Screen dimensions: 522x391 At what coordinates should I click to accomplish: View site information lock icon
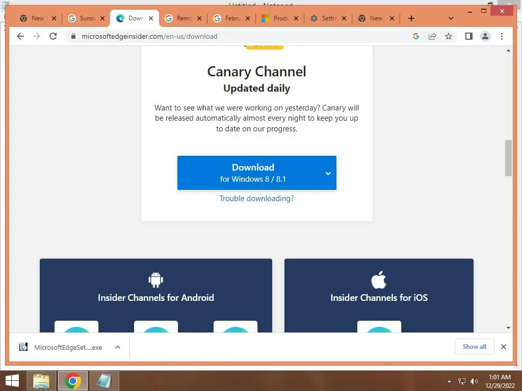[73, 36]
